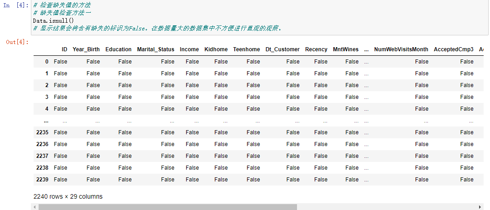Click the False cell in row 1 under Marital_Status
This screenshot has width=490, height=210.
click(x=168, y=73)
